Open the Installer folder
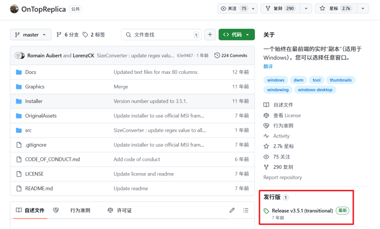The width and height of the screenshot is (380, 229). tap(34, 101)
